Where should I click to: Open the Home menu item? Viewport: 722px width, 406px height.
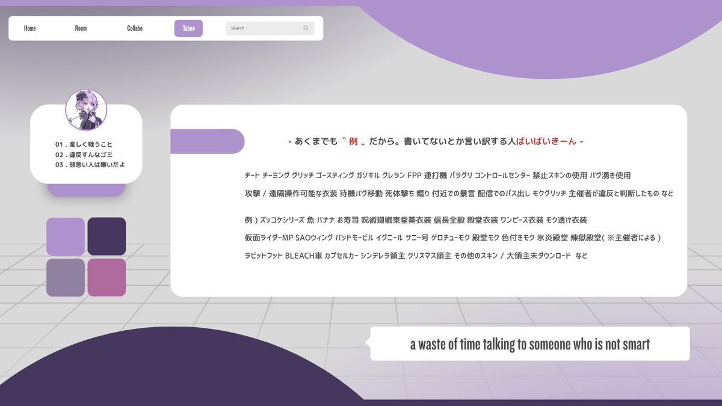pyautogui.click(x=30, y=28)
